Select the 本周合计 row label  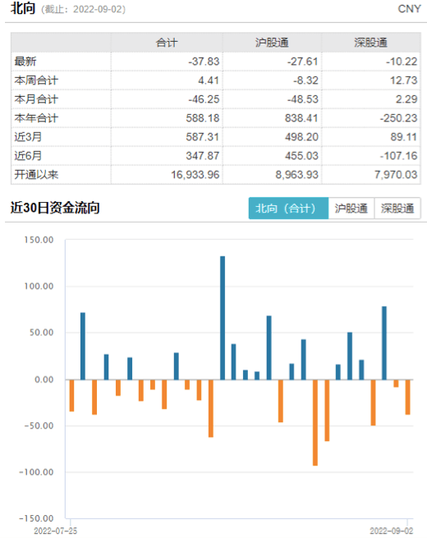point(36,80)
